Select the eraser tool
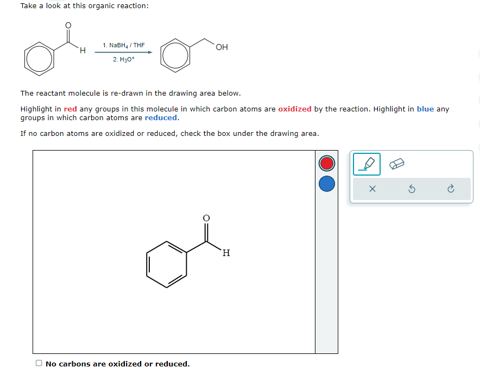Viewport: 480px width, 386px height. [397, 163]
